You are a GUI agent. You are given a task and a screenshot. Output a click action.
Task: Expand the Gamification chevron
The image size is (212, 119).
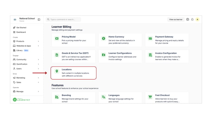[x=39, y=64]
